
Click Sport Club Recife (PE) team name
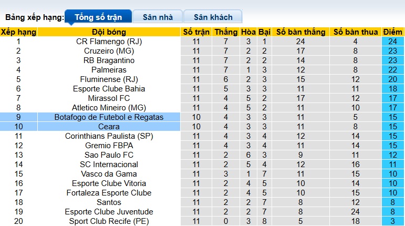(109, 221)
